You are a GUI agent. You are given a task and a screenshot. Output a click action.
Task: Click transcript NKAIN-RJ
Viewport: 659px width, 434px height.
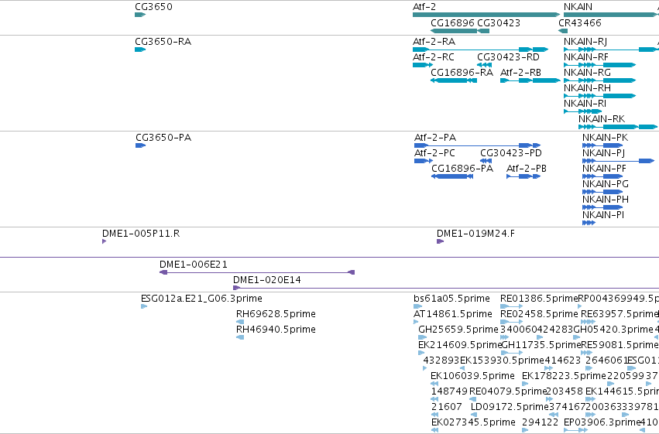[x=610, y=50]
